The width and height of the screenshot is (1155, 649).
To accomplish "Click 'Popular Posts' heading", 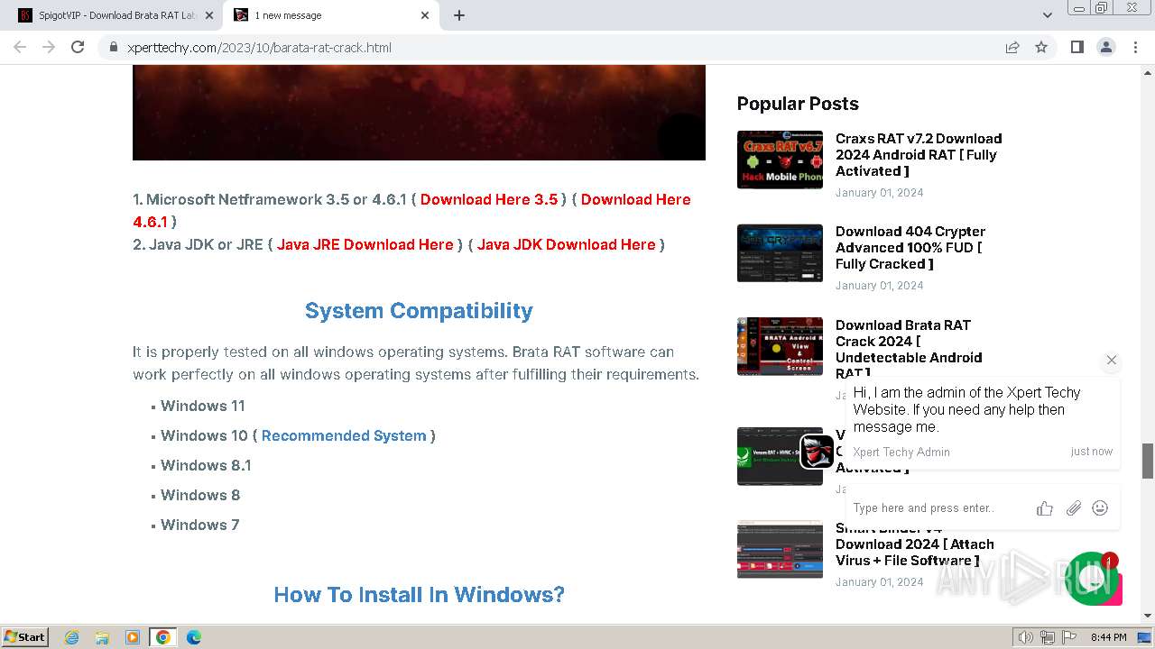I will tap(798, 104).
